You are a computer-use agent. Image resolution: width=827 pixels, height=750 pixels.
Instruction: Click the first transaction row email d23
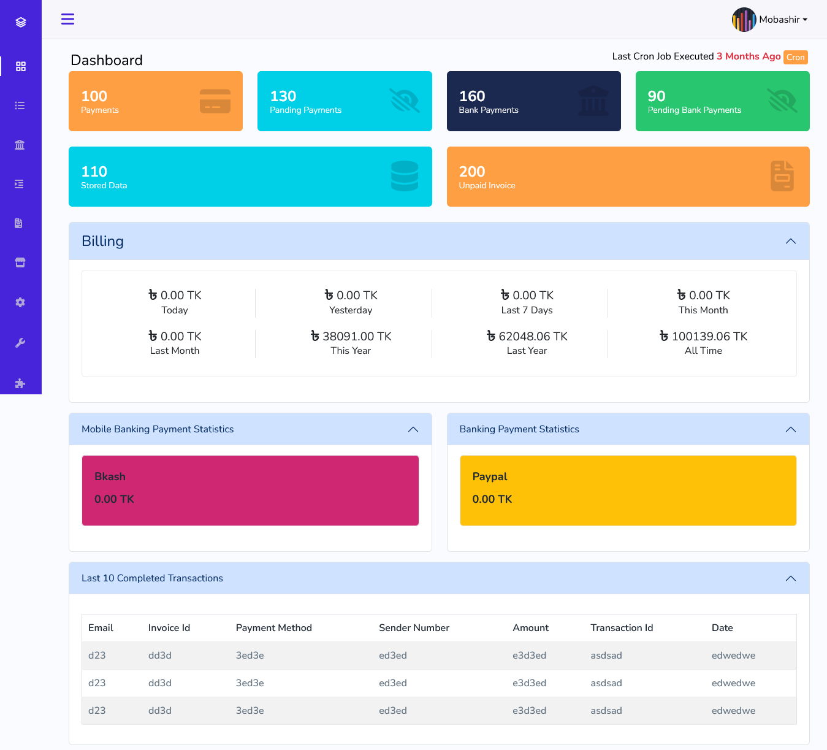pos(97,655)
